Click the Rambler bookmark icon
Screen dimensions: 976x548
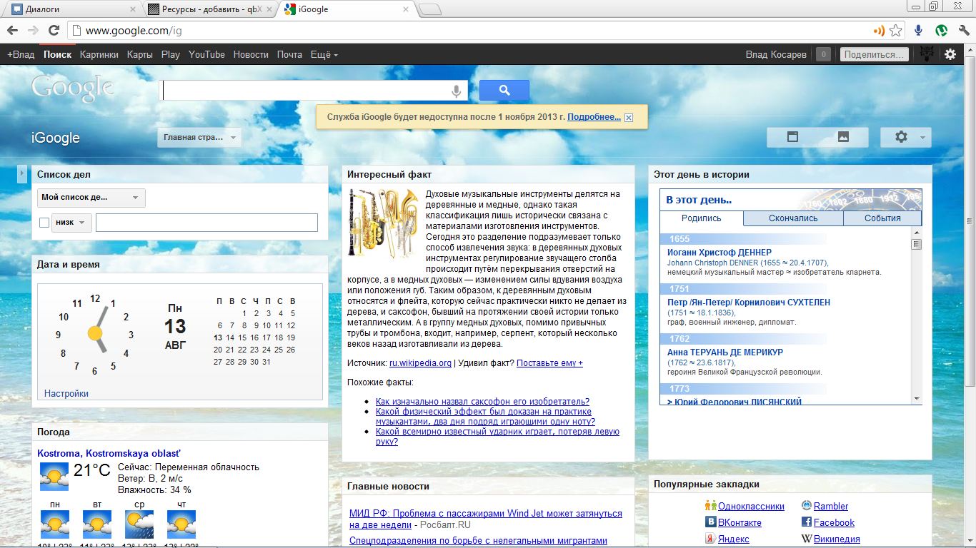coord(807,506)
